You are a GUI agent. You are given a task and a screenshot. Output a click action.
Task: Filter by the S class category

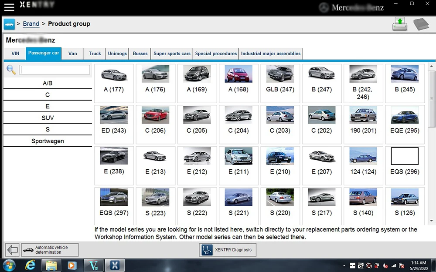point(48,130)
